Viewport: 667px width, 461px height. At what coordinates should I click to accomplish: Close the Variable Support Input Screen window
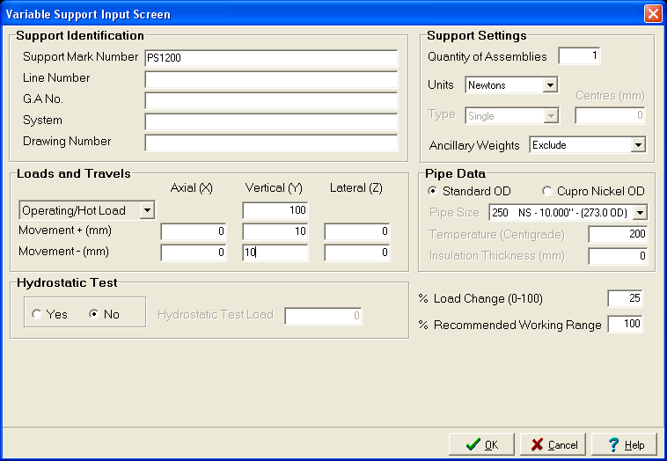point(653,14)
